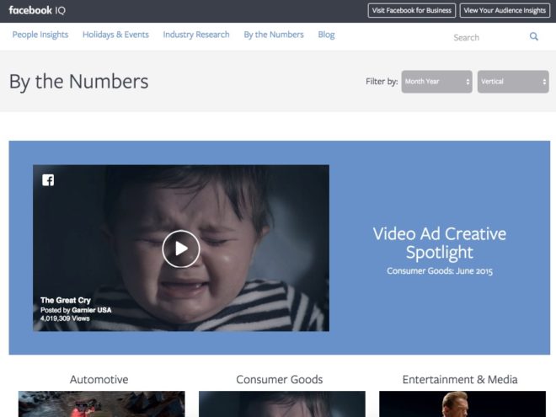Click Visit Facebook for Business button

[412, 10]
